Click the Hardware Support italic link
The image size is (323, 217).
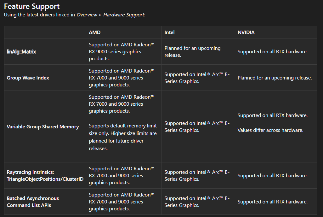[124, 15]
